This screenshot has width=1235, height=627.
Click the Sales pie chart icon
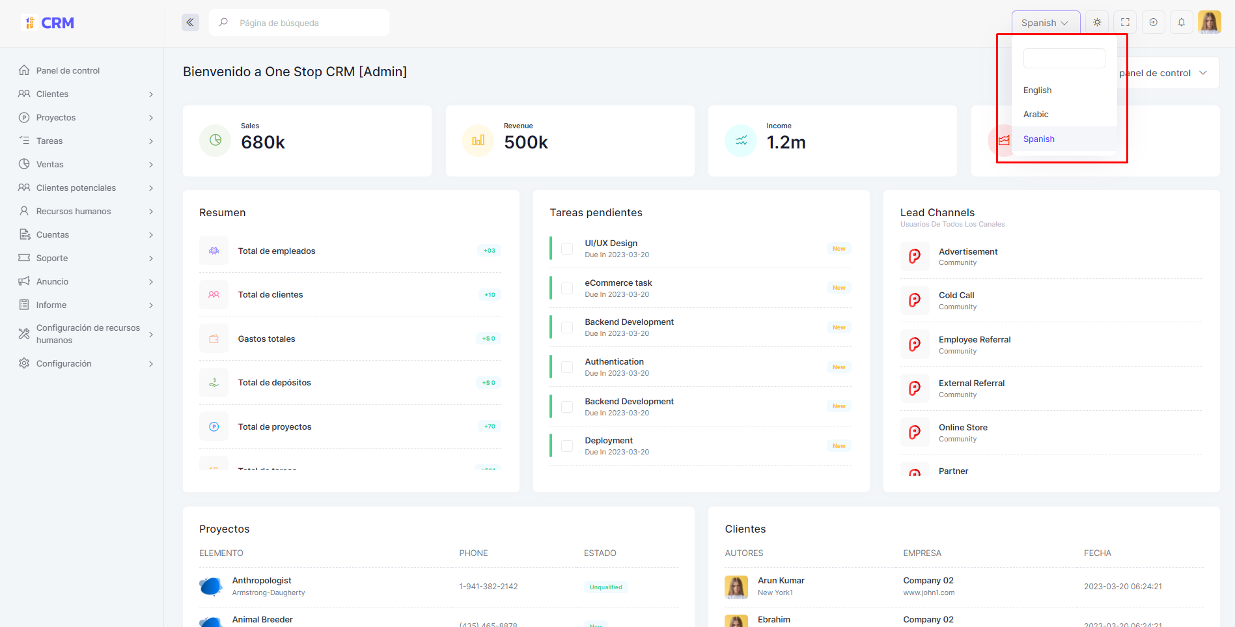[215, 140]
